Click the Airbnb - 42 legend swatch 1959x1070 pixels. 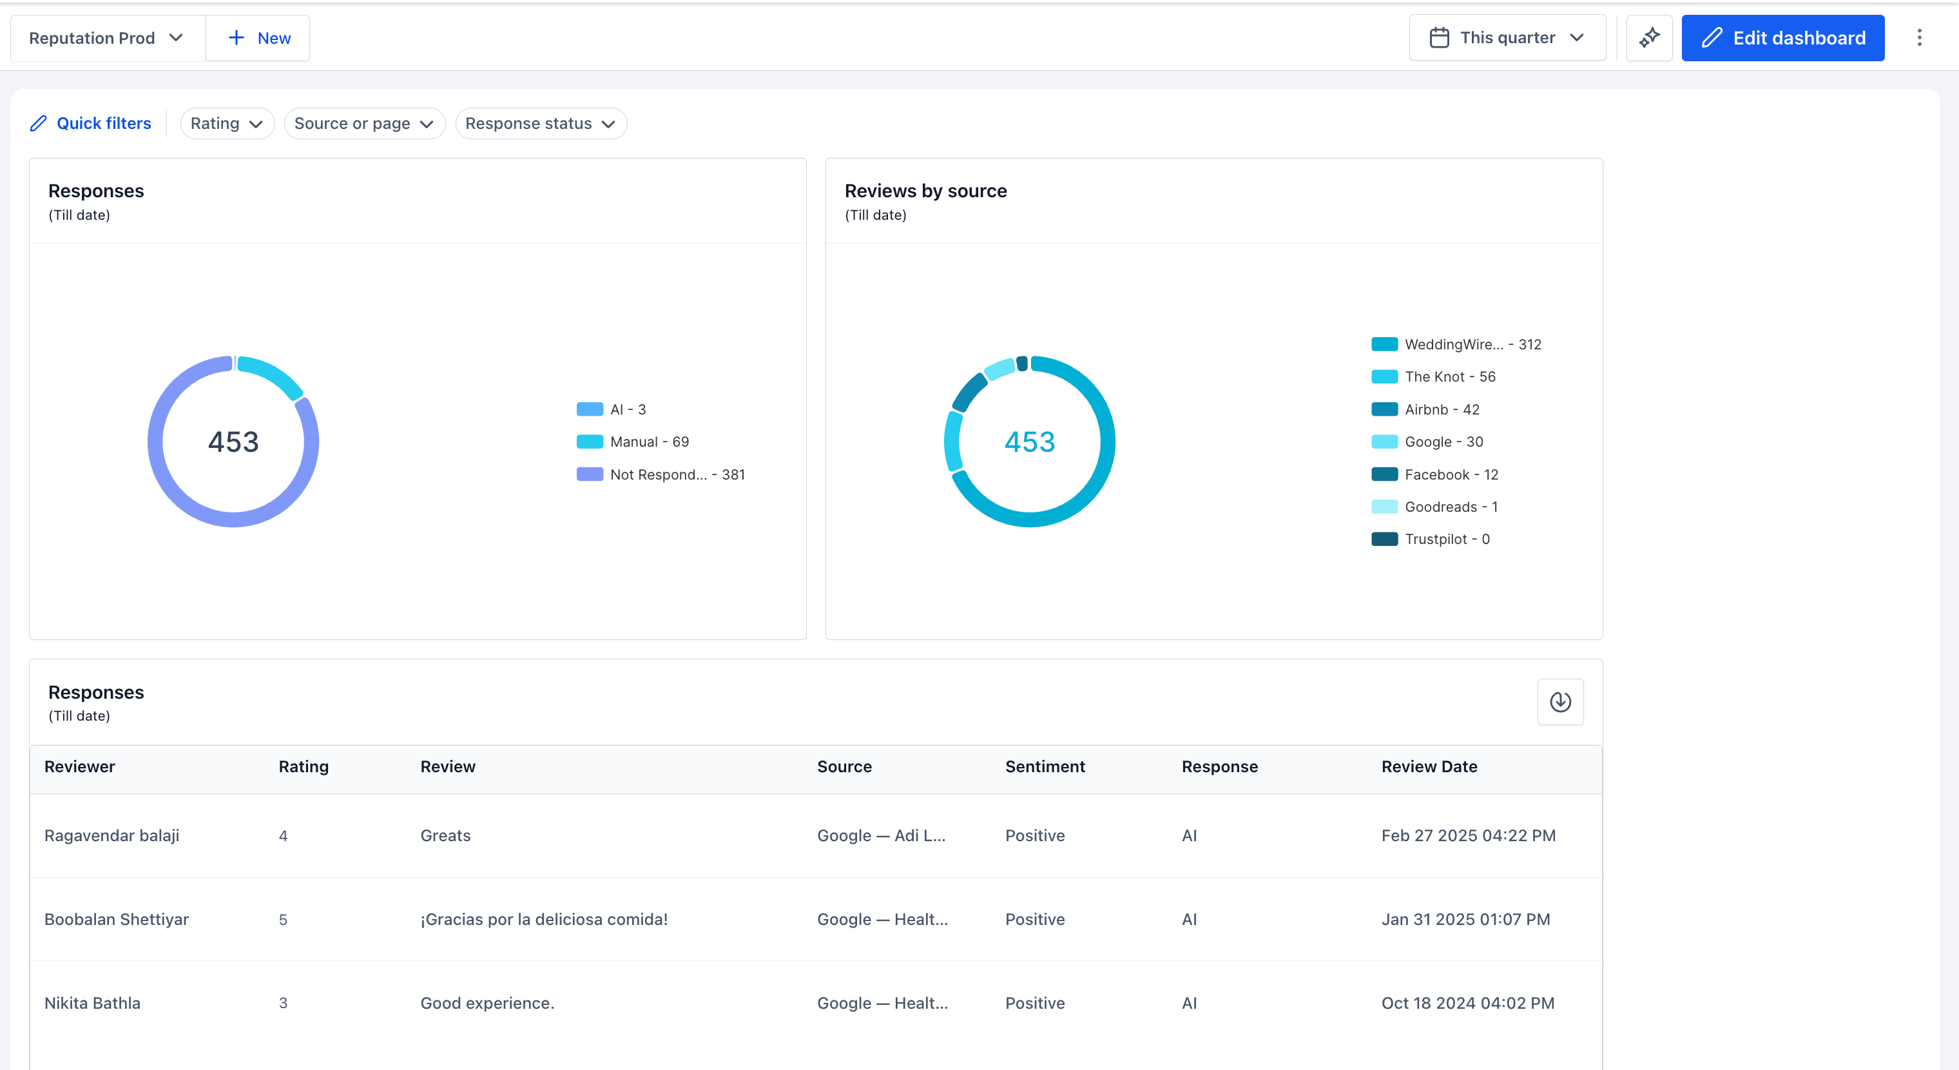[1384, 409]
